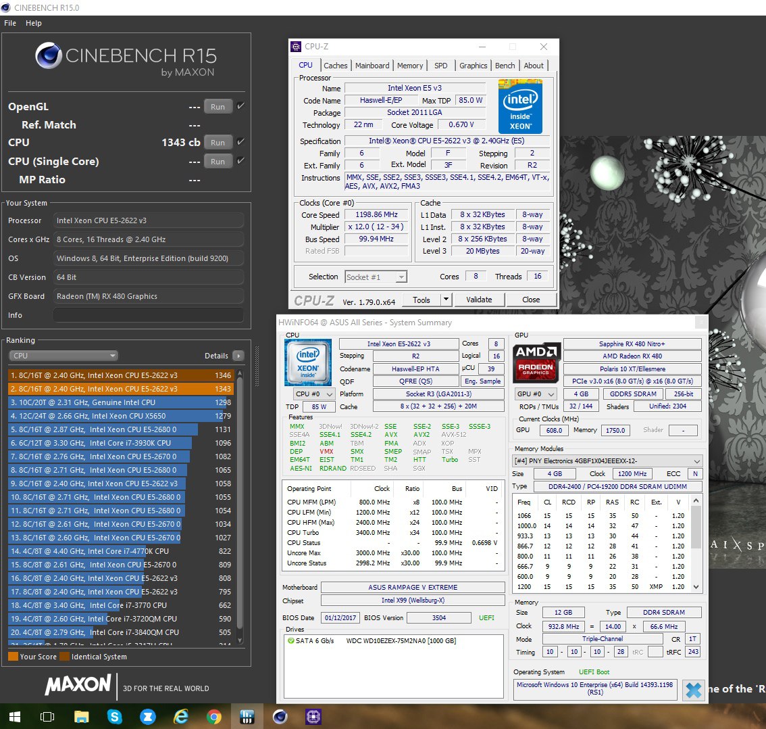The height and width of the screenshot is (729, 766).
Task: Open the Ranking CPU dropdown
Action: (x=63, y=356)
